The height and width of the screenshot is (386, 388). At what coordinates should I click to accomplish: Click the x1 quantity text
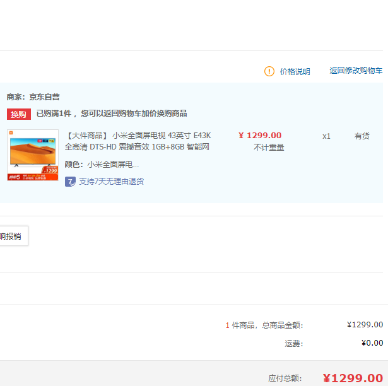click(326, 136)
